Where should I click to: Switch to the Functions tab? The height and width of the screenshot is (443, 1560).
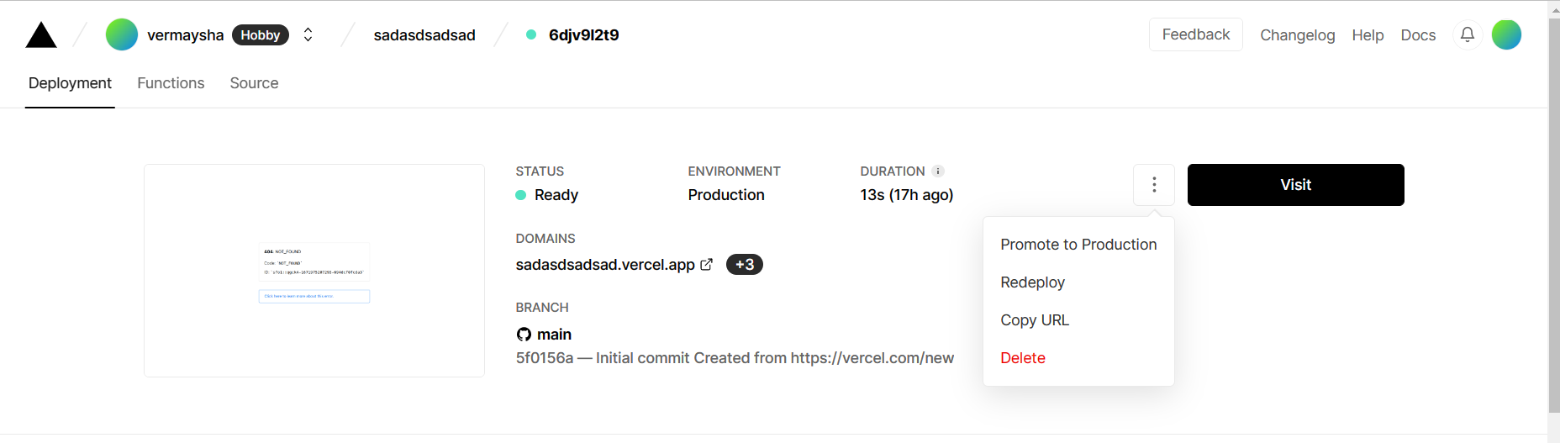(171, 83)
